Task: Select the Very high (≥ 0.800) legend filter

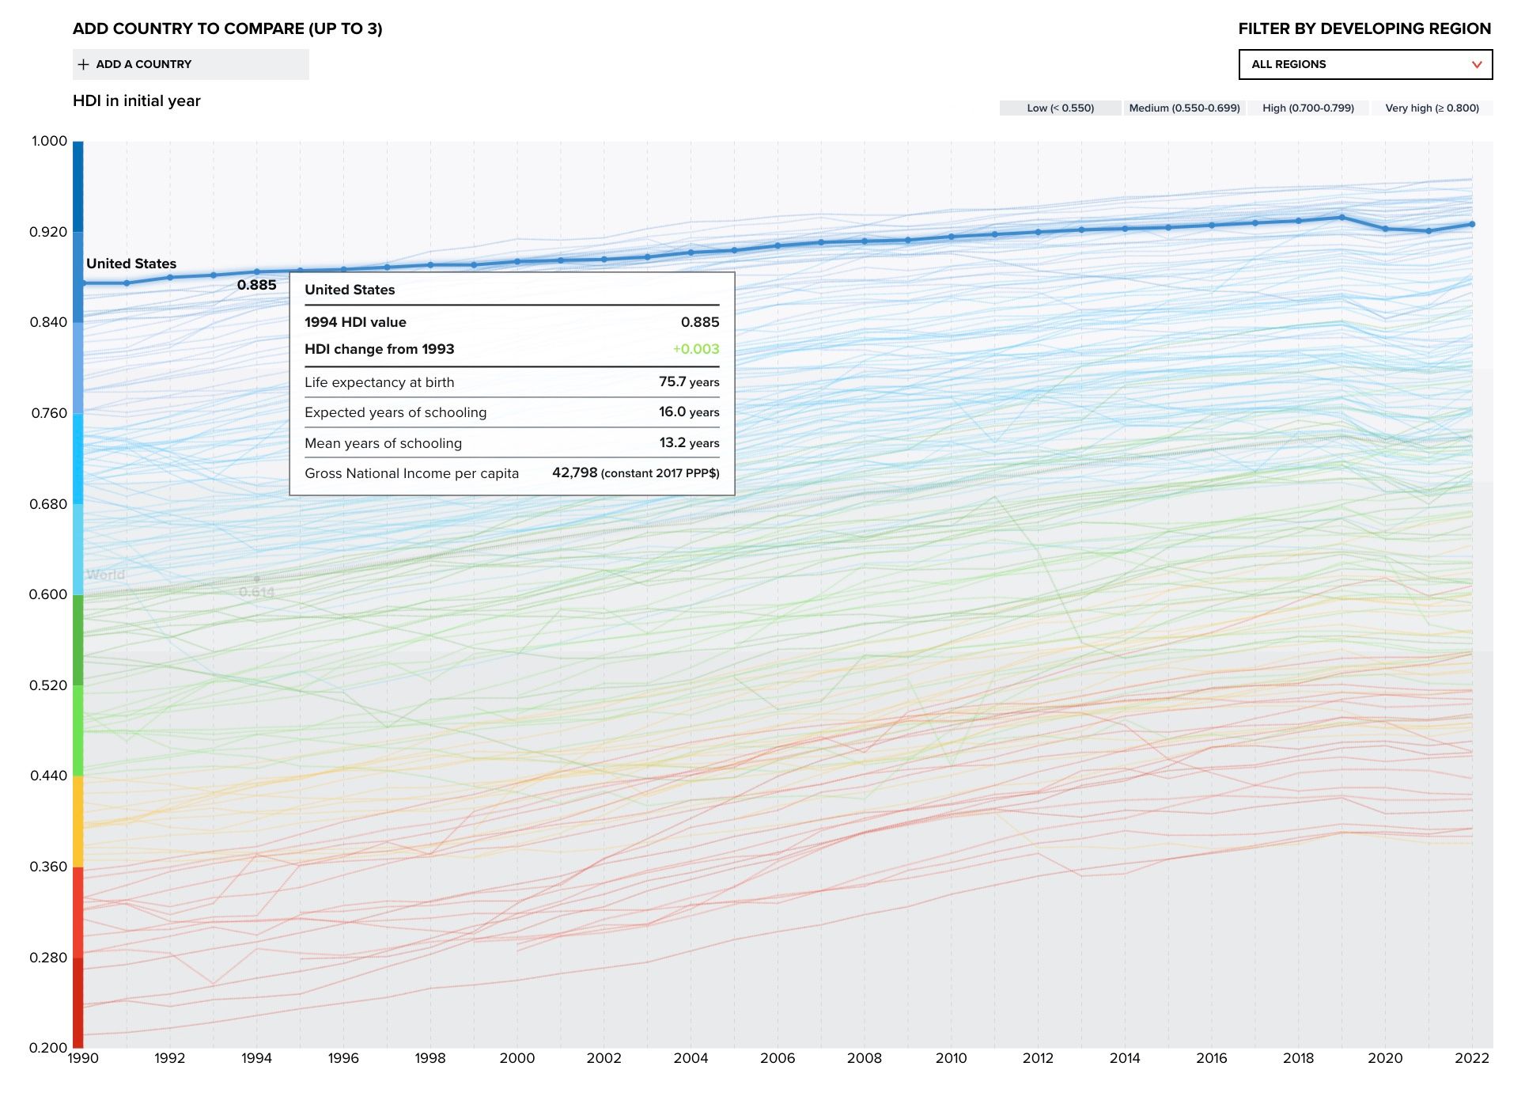Action: 1432,108
